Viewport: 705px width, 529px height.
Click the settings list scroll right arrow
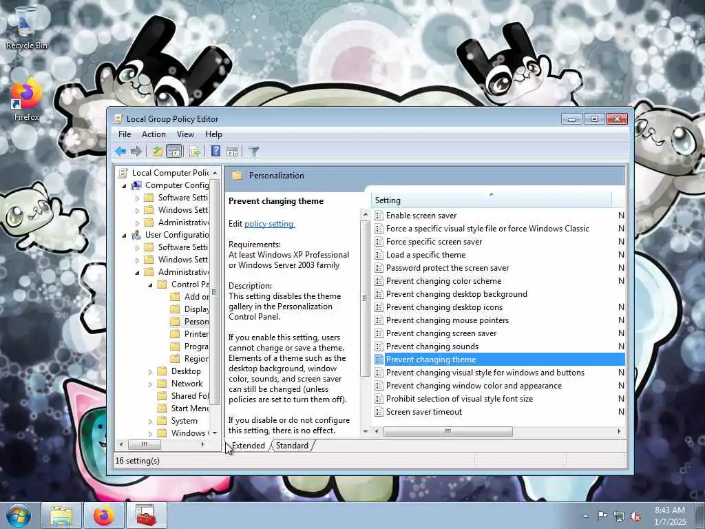click(x=619, y=431)
